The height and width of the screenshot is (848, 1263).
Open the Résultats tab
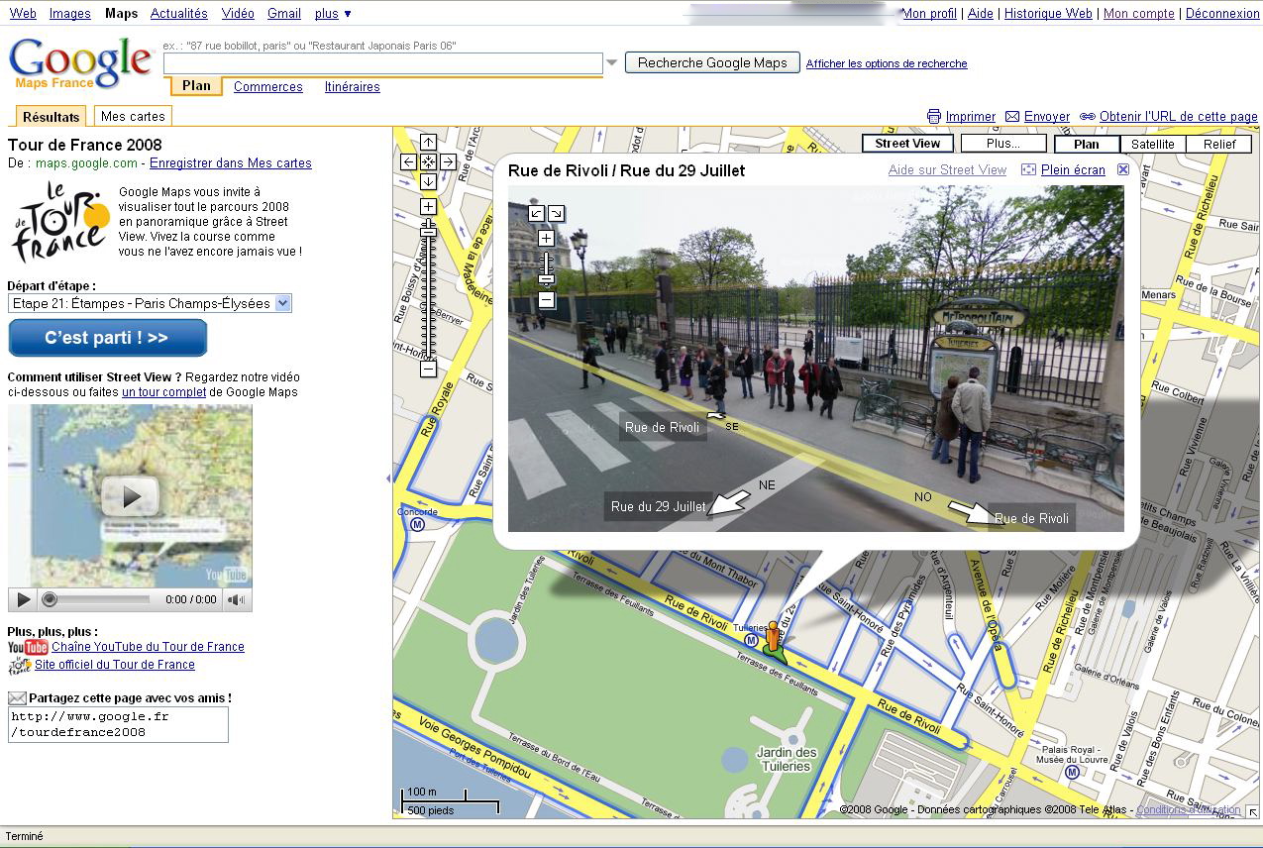(51, 117)
